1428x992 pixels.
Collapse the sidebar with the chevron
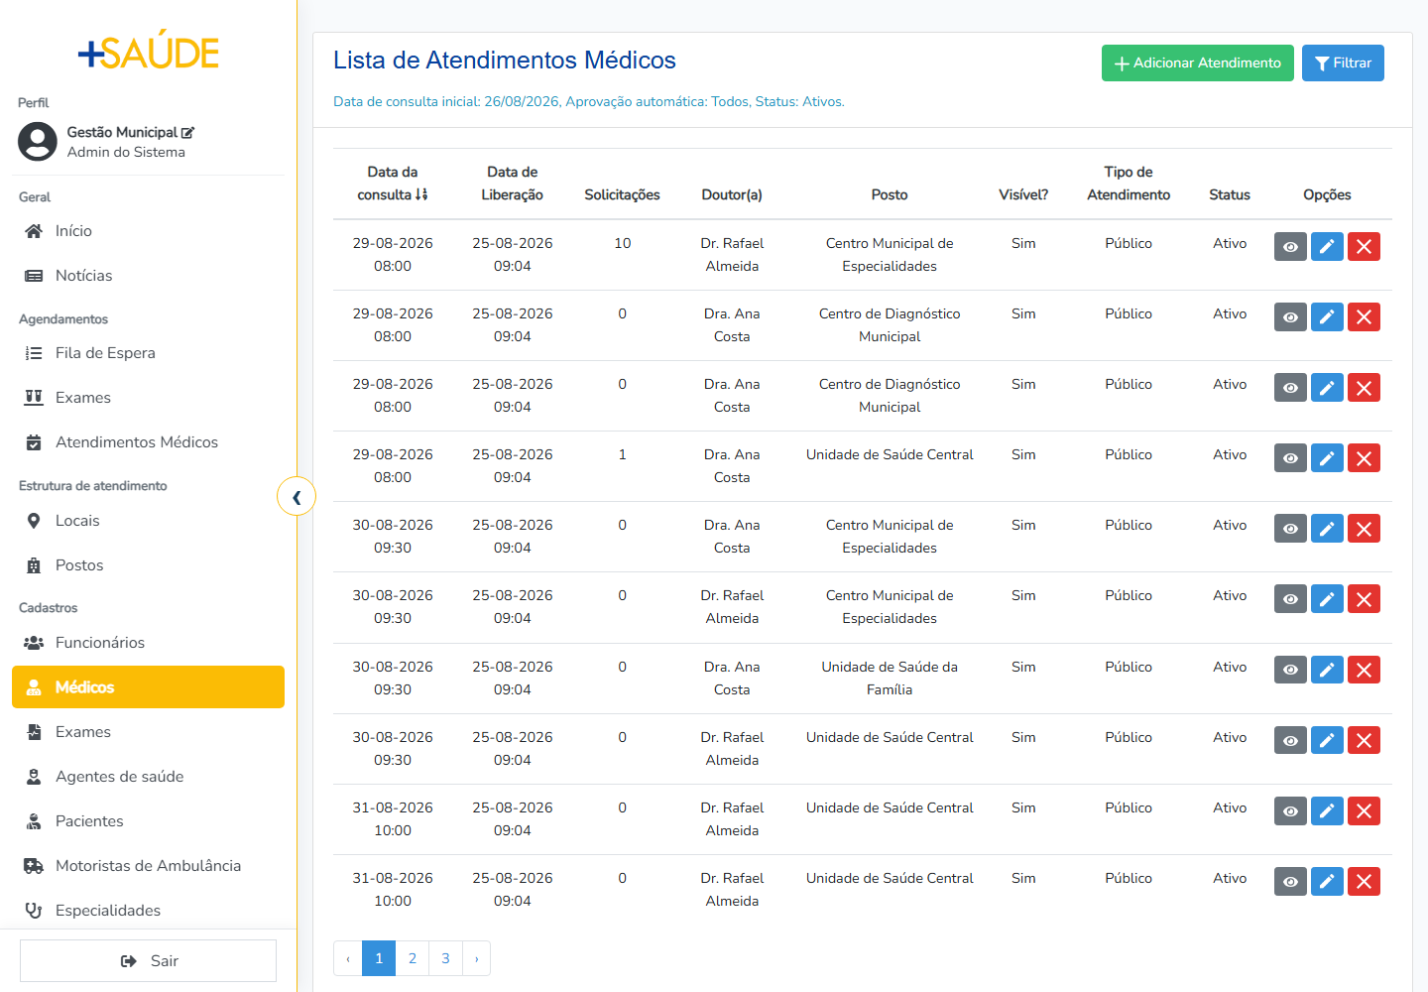[x=297, y=497]
